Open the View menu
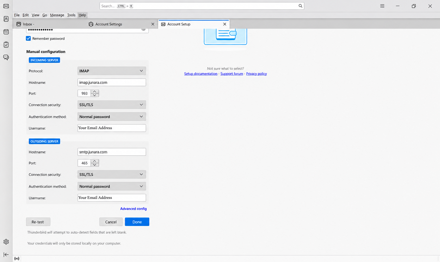Image resolution: width=440 pixels, height=262 pixels. (x=35, y=15)
